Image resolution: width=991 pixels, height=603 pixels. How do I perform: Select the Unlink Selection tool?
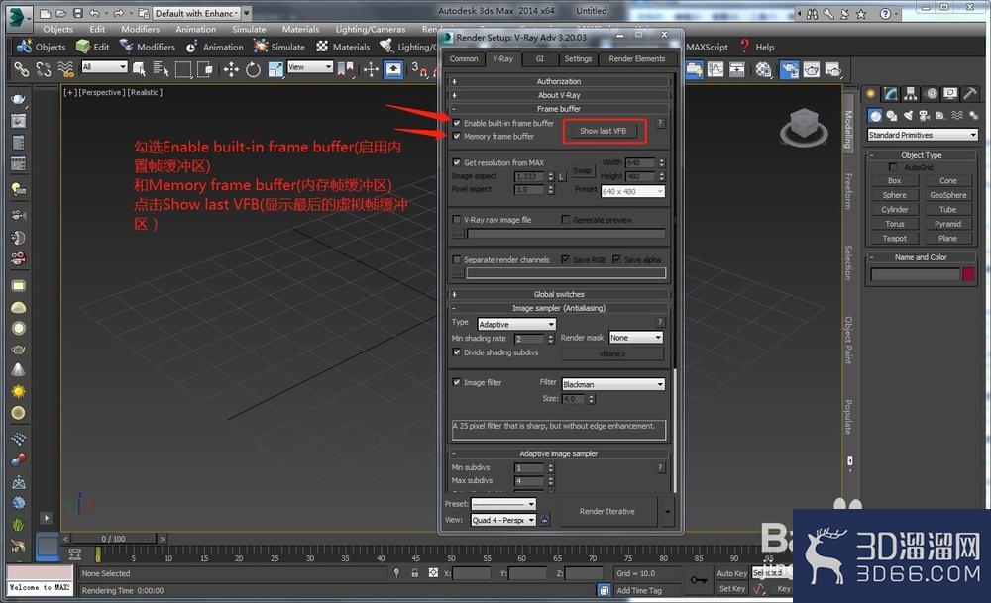click(44, 69)
